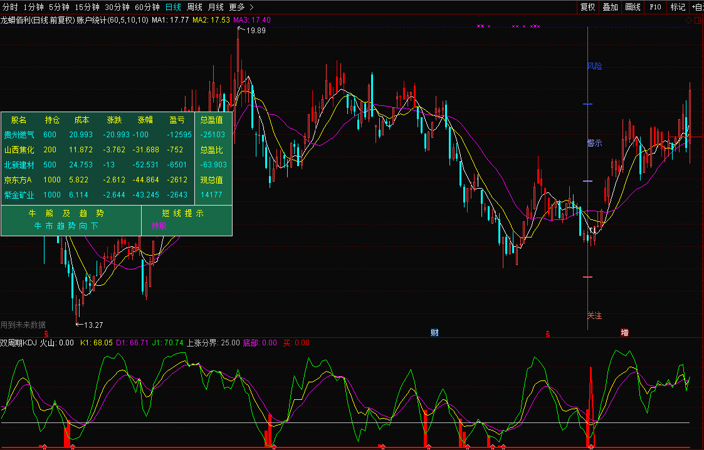
Task: Click the 19.89 high price label
Action: click(x=256, y=30)
